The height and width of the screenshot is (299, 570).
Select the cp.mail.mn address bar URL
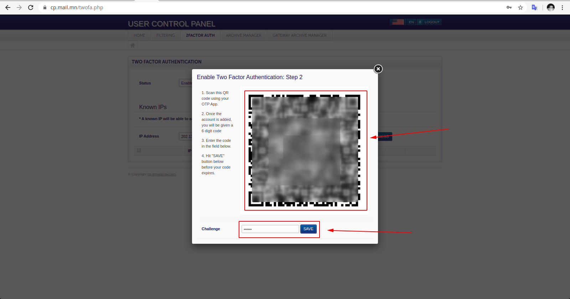77,7
